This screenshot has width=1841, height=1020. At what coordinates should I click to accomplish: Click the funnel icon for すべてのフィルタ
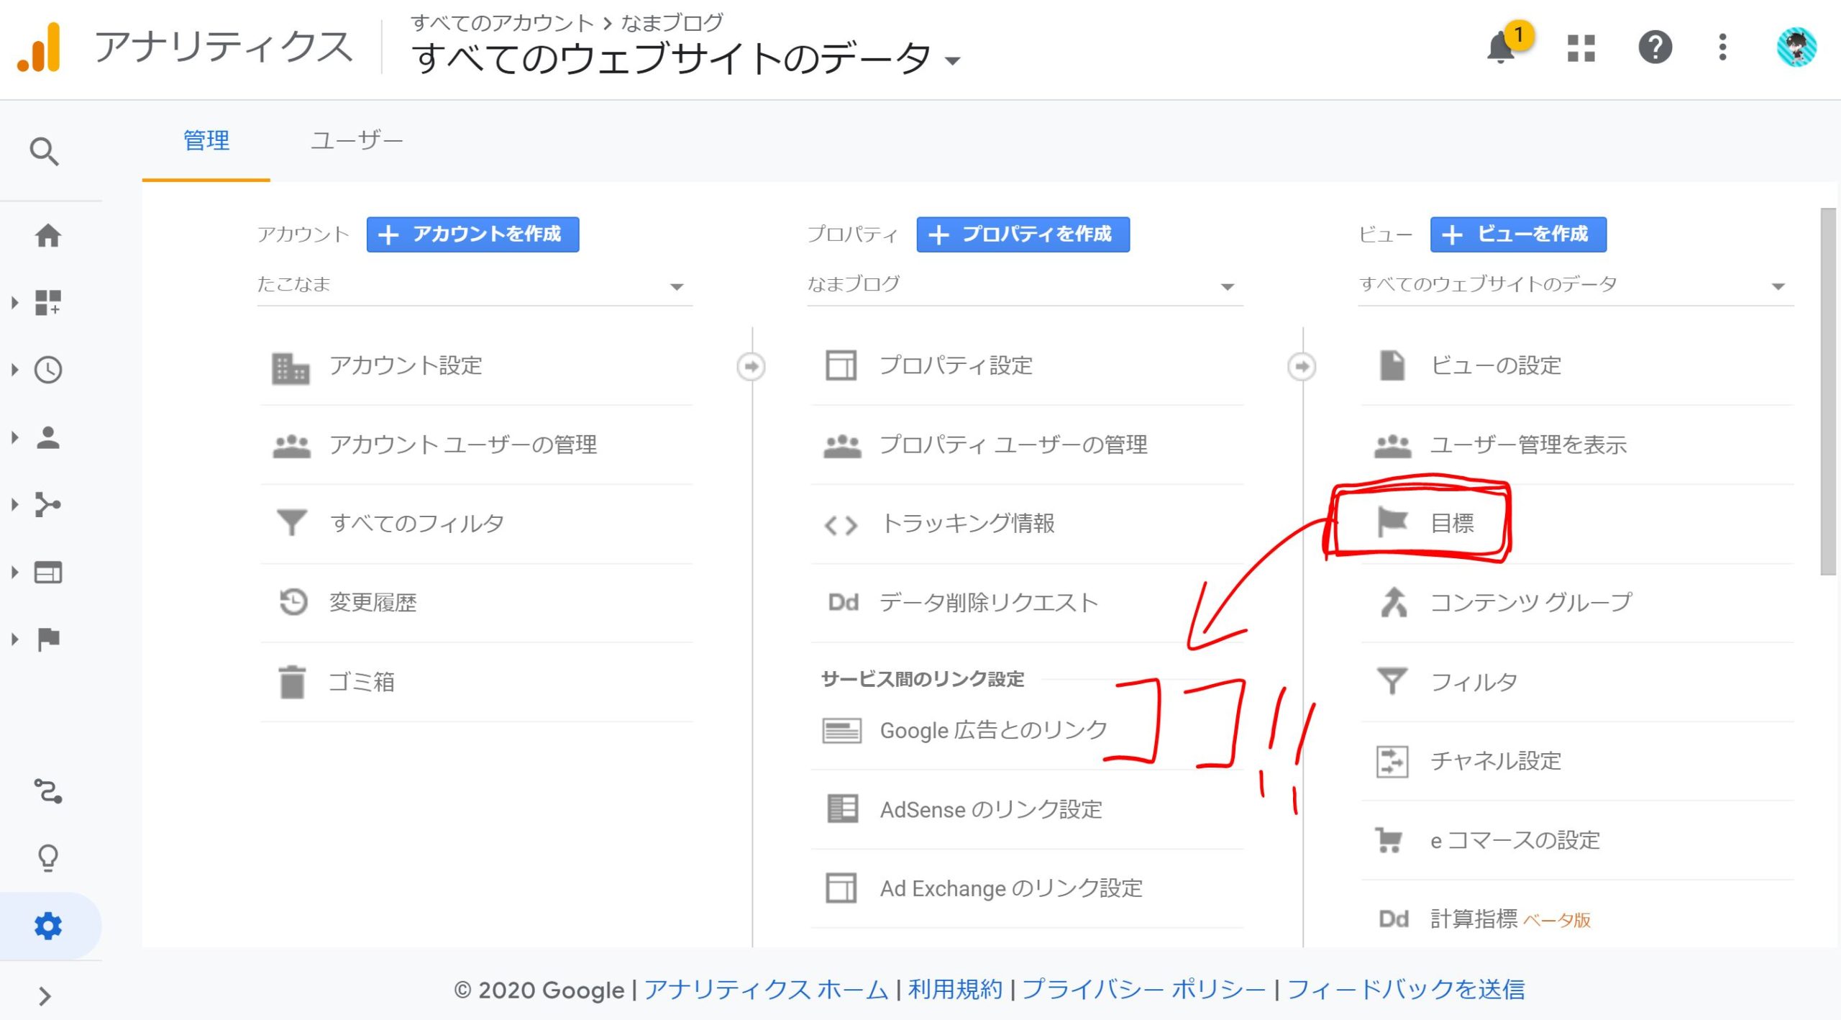pyautogui.click(x=292, y=523)
